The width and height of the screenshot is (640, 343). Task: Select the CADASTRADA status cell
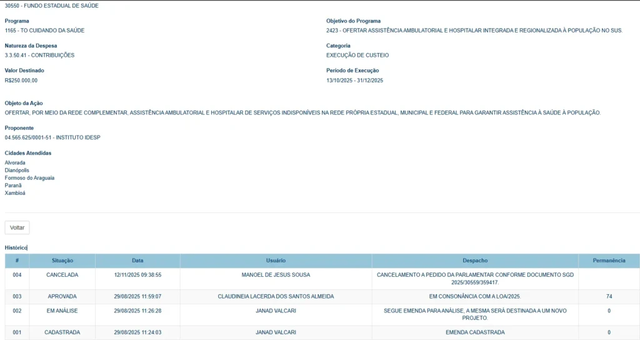(x=62, y=332)
